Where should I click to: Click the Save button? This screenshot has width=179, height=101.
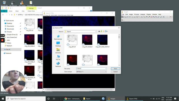coord(116,68)
